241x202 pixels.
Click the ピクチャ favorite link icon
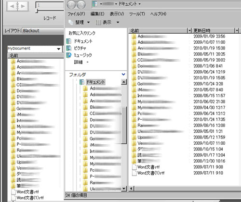point(69,48)
